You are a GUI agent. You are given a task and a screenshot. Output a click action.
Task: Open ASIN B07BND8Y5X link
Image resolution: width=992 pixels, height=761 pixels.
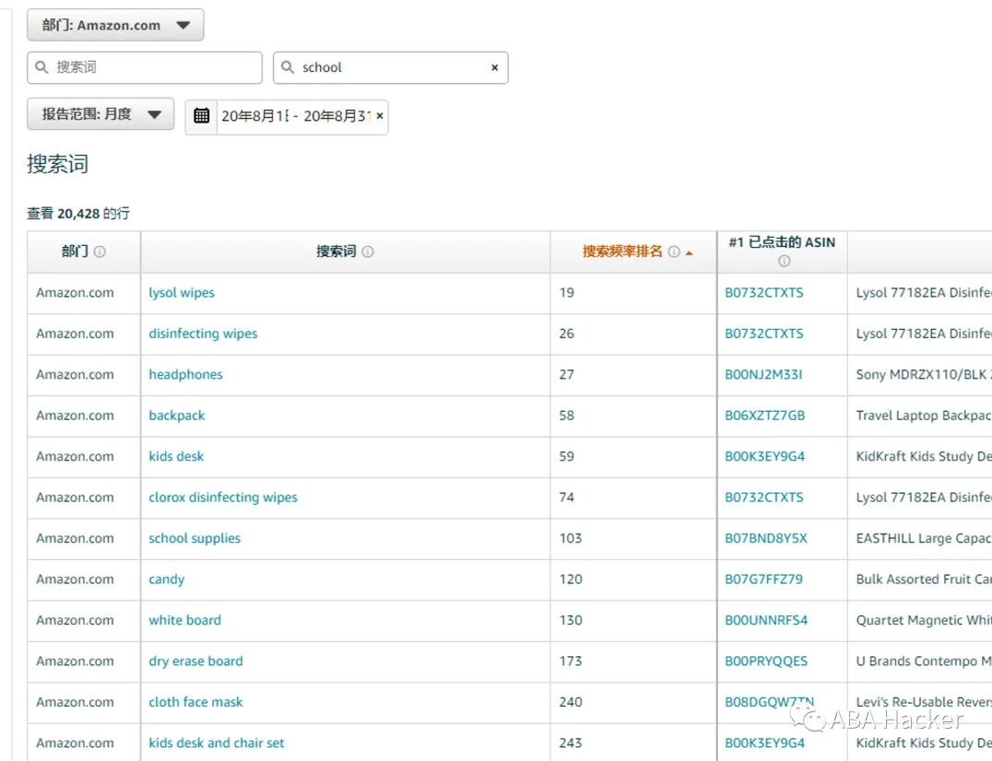[x=765, y=539]
